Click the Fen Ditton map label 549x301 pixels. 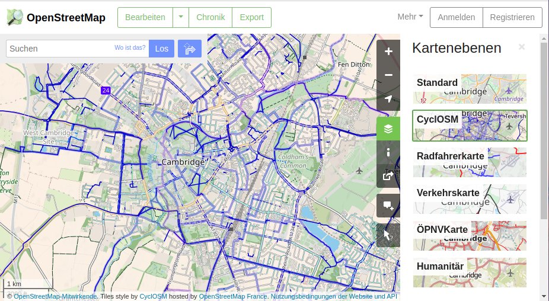pos(353,65)
